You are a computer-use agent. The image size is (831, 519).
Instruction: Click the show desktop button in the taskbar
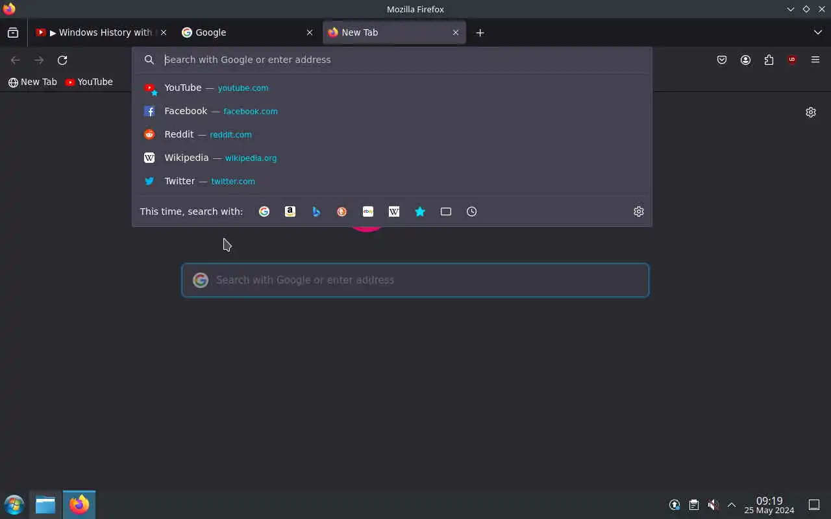tap(814, 505)
